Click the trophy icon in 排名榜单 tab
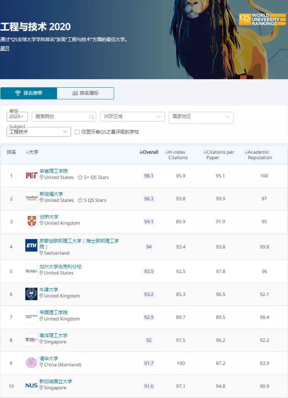The width and height of the screenshot is (288, 398). 18,93
